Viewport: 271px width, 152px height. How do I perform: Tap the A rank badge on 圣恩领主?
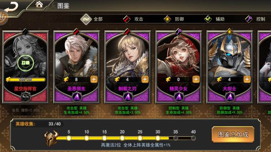point(77,97)
